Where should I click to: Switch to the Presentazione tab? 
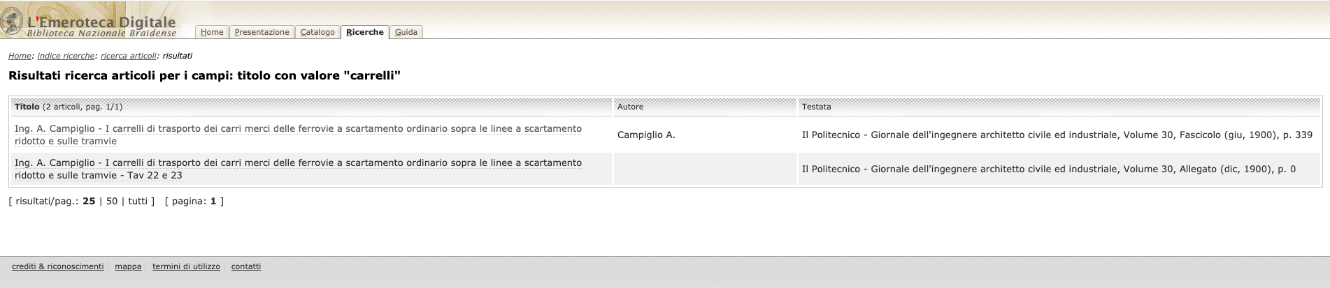coord(262,32)
